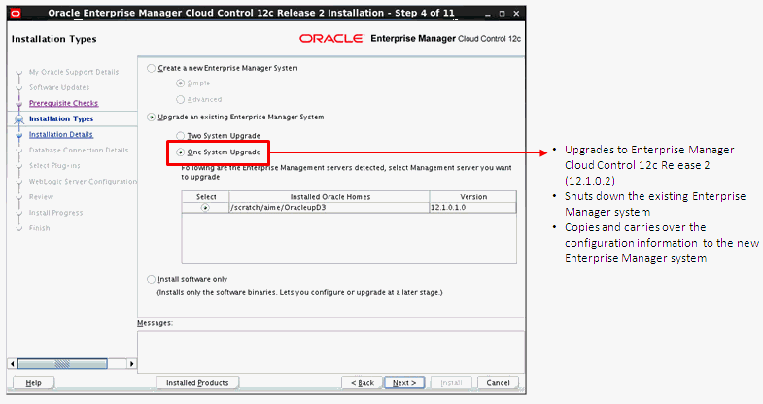Click the Installed Oracle Homes column header
Screen dimensions: 763x404
329,197
